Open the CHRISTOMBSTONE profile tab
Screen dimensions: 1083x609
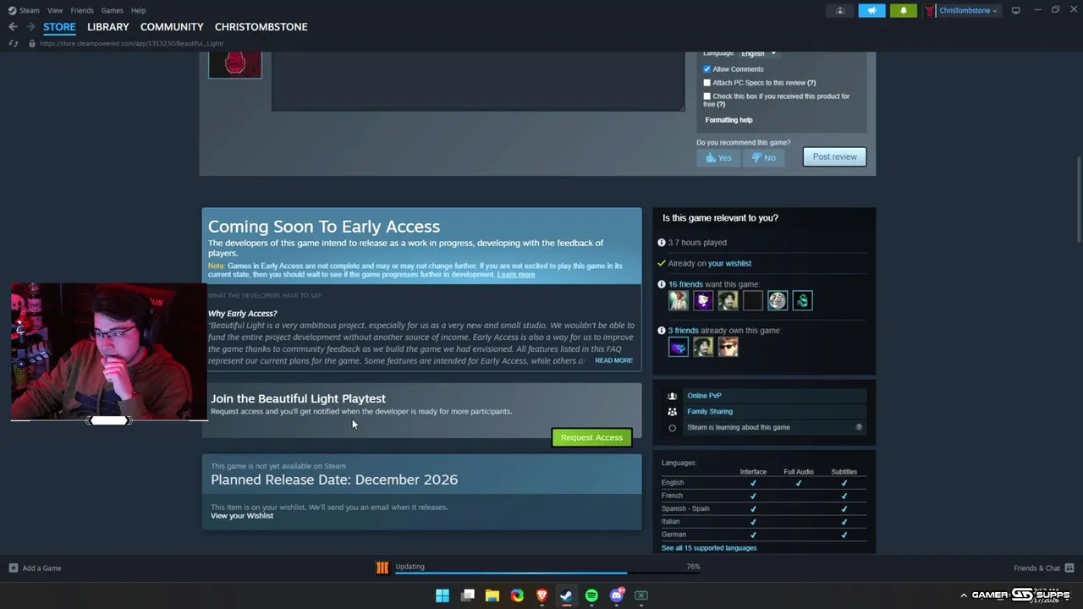[x=261, y=27]
